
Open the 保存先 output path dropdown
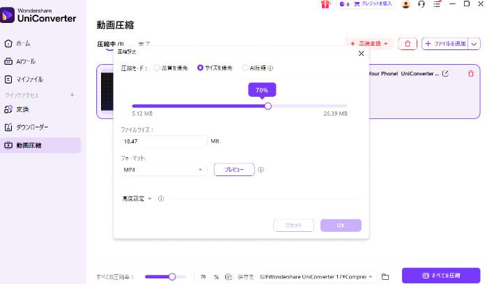point(316,276)
